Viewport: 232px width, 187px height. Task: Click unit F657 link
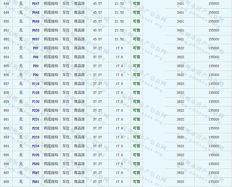click(x=36, y=39)
